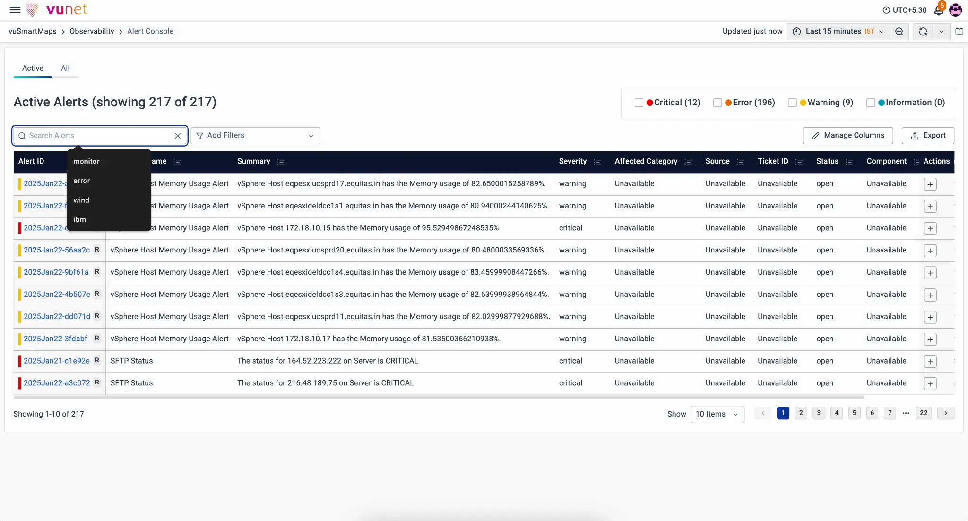968x521 pixels.
Task: Click the refresh icon button
Action: tap(923, 32)
